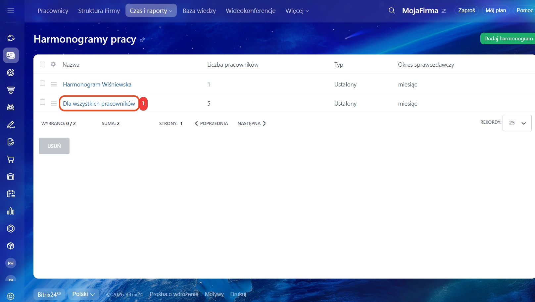Select the Harmonogram Wiśniewska row checkbox

coord(42,83)
